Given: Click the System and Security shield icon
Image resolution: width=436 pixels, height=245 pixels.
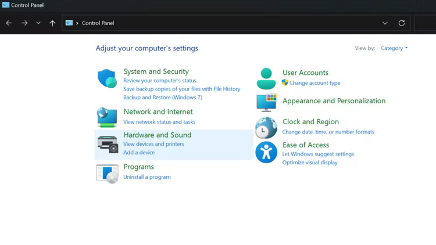Looking at the screenshot, I should click(x=107, y=78).
